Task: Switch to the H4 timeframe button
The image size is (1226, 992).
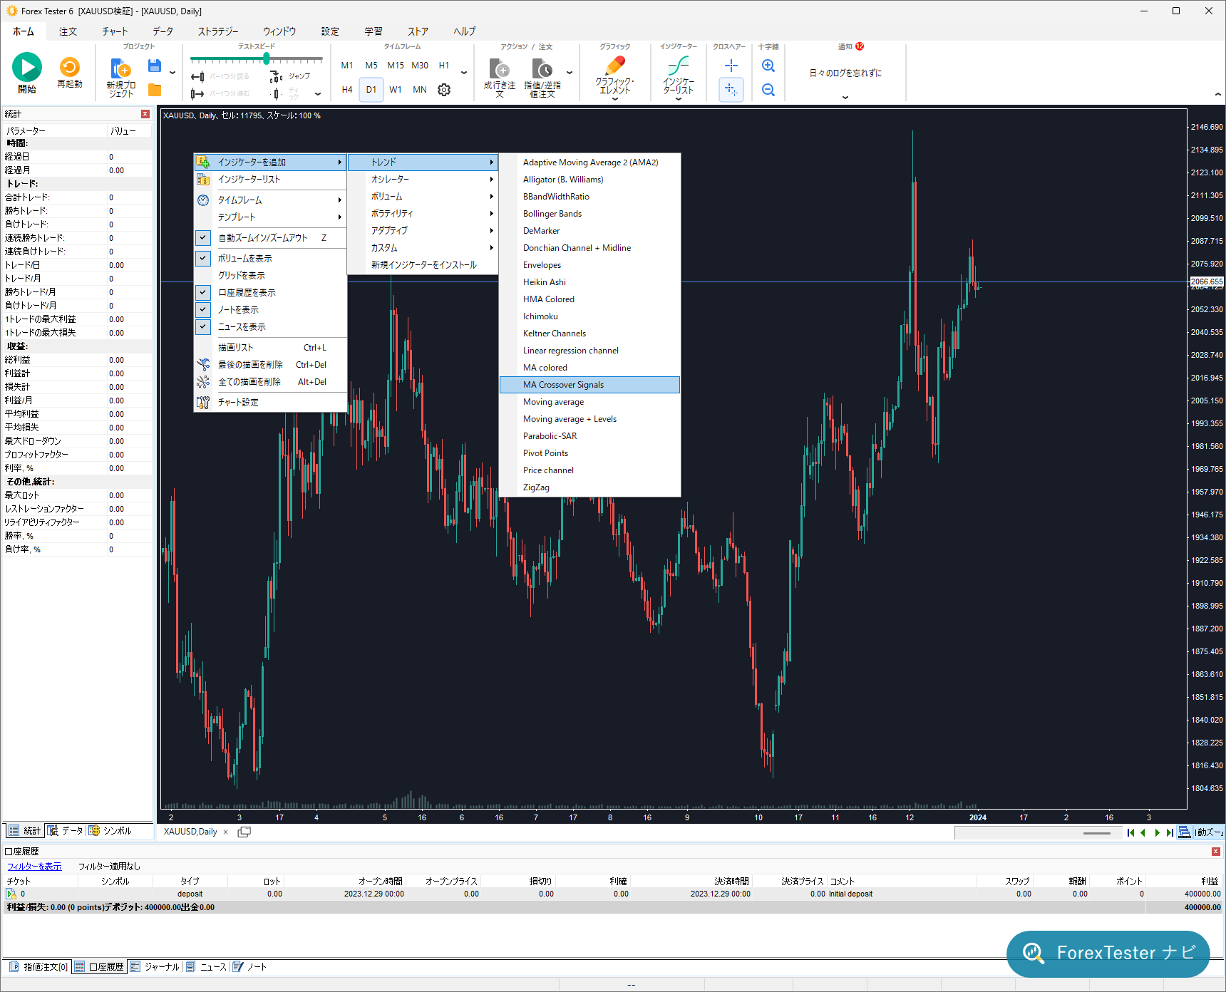Action: click(x=347, y=90)
